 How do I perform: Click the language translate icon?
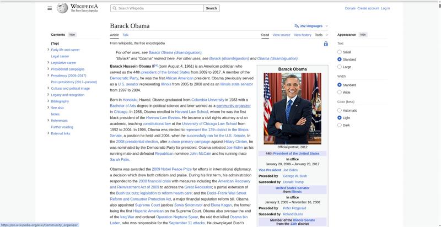297,26
